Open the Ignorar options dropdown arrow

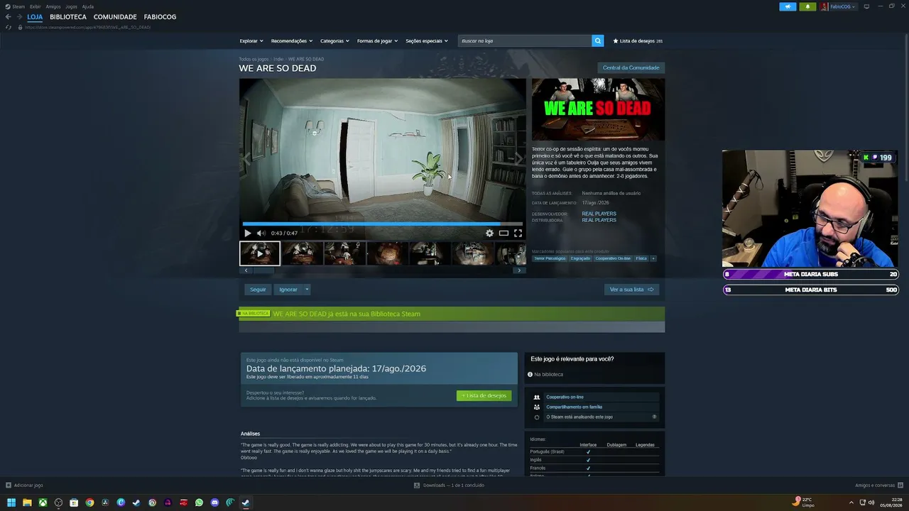(x=307, y=290)
